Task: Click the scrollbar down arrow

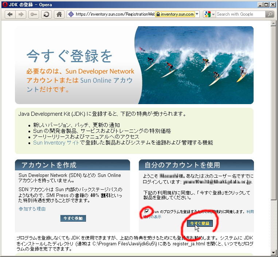Action: [274, 252]
